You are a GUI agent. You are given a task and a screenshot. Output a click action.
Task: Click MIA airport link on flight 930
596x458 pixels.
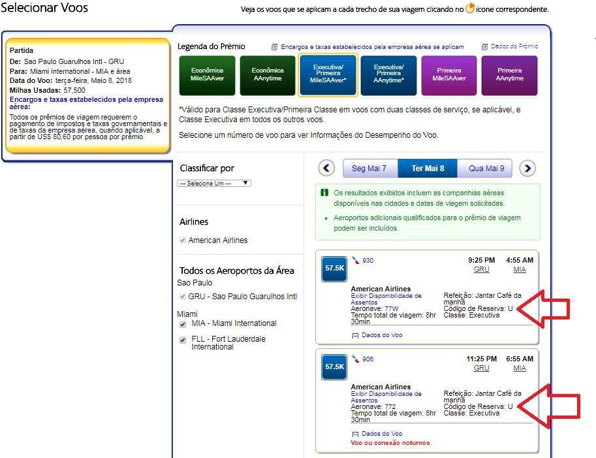point(520,269)
